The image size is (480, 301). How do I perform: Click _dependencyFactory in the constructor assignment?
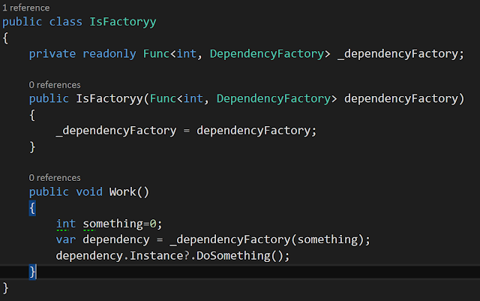(x=116, y=131)
